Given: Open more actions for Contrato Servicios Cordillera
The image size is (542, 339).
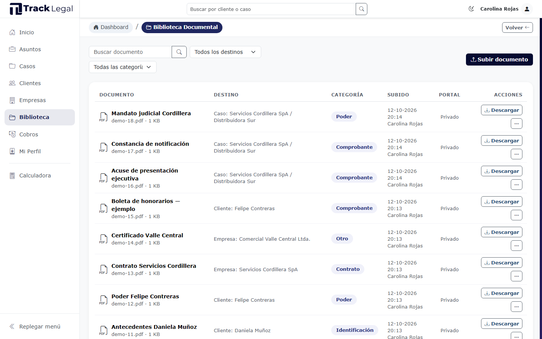Looking at the screenshot, I should click(516, 276).
